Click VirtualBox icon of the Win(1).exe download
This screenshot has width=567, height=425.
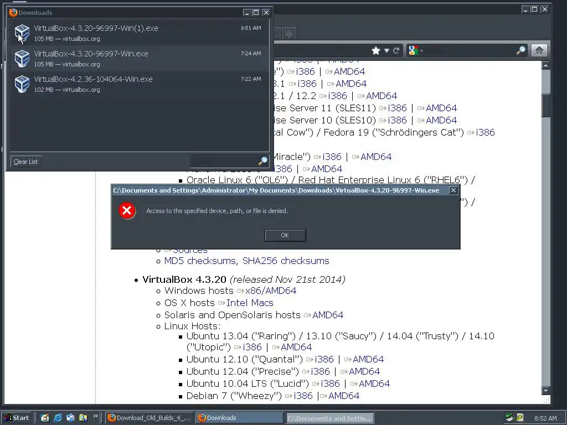pyautogui.click(x=22, y=33)
